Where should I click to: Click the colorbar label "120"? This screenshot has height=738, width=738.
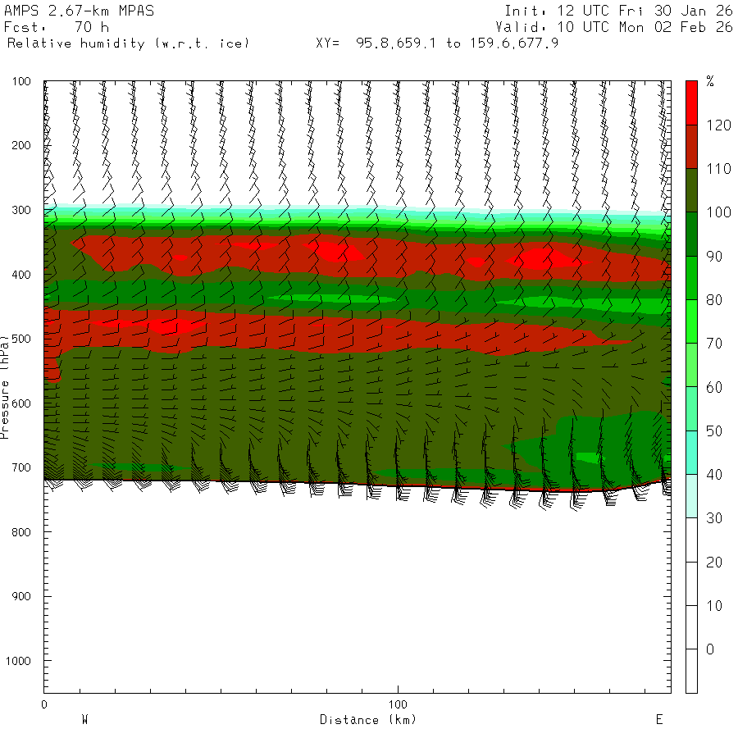[718, 125]
